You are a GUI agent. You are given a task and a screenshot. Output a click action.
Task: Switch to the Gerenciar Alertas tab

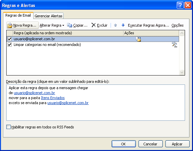click(48, 16)
